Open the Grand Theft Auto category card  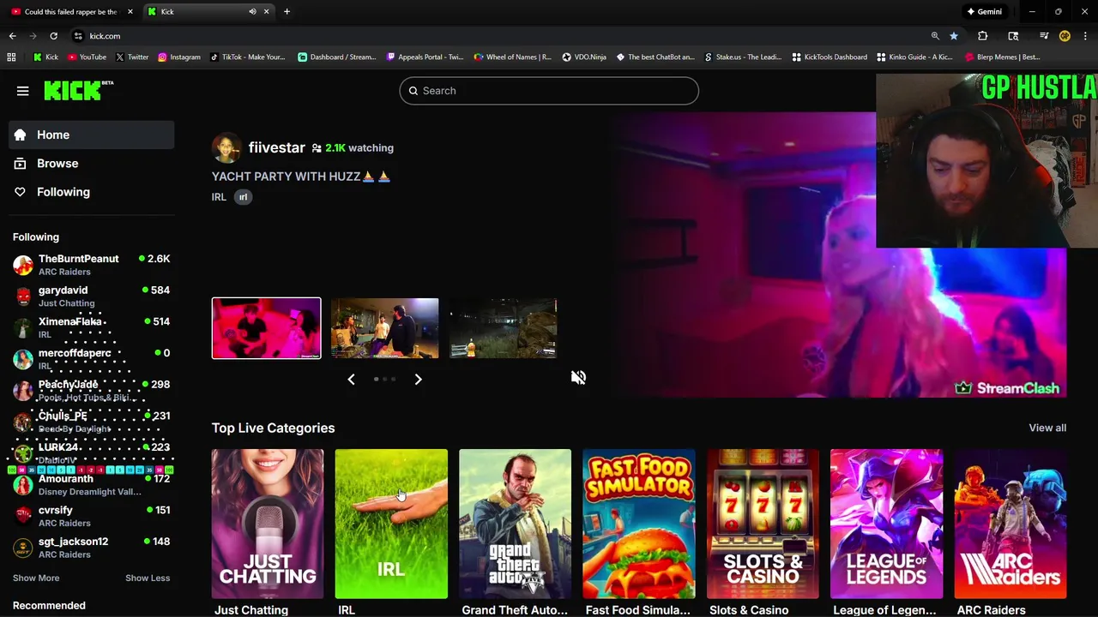[x=515, y=524]
